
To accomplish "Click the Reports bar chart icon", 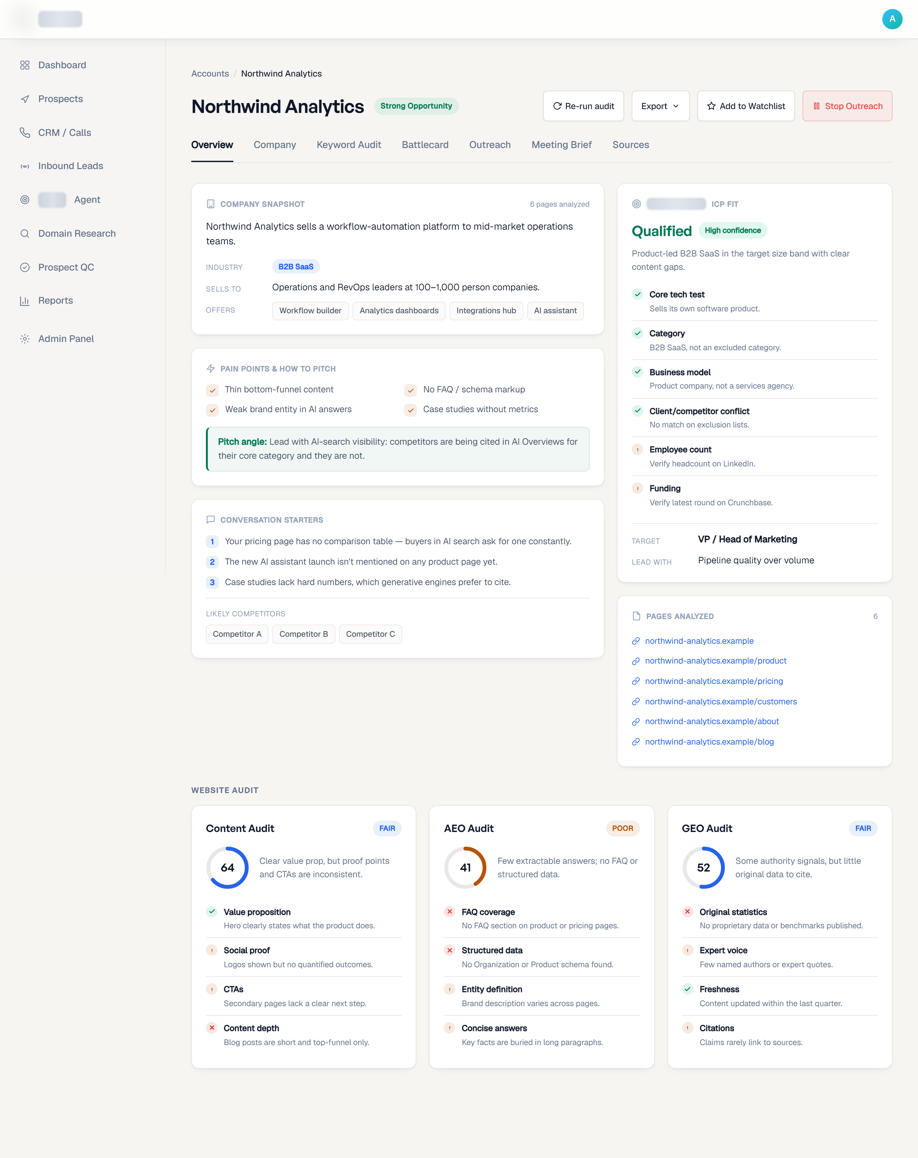I will [25, 301].
